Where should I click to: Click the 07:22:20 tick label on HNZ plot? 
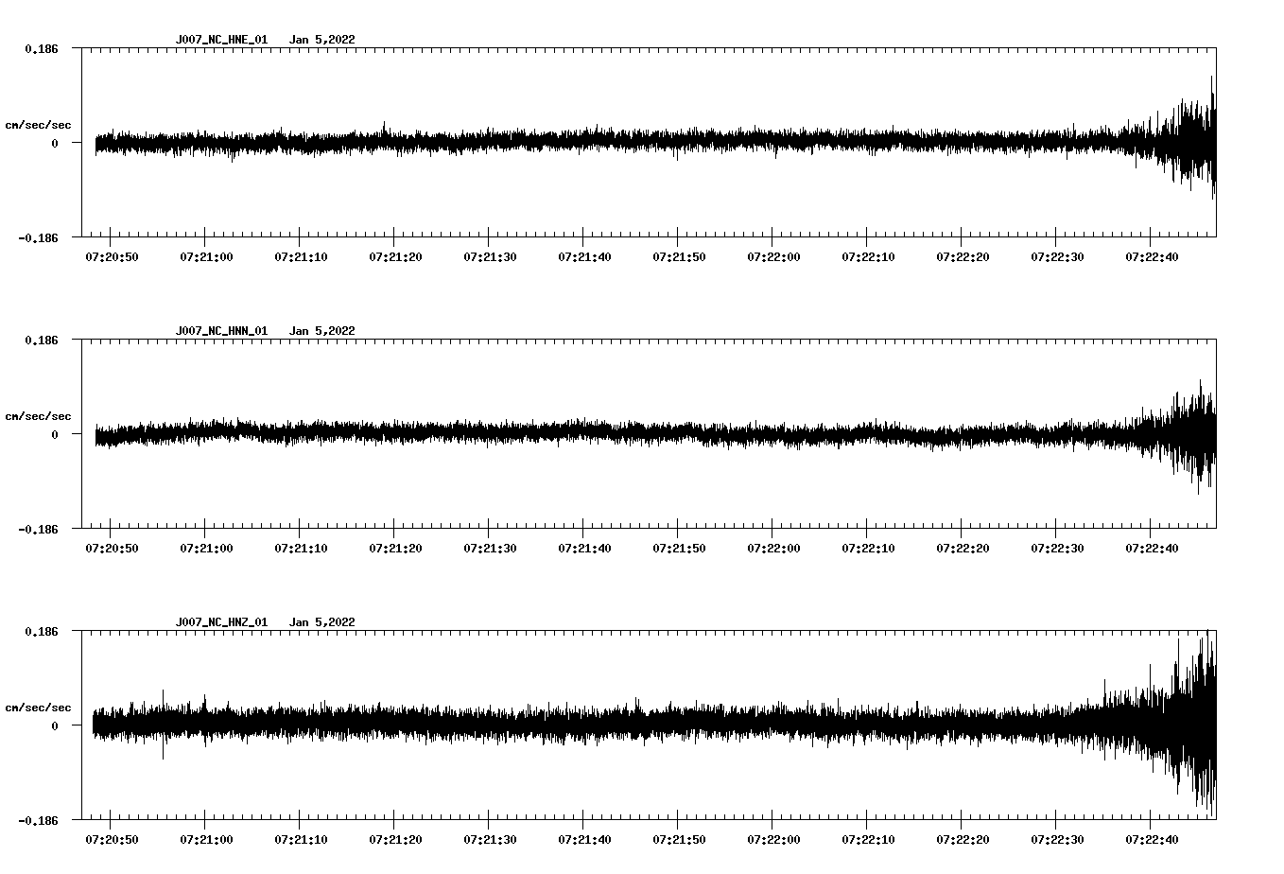click(963, 839)
